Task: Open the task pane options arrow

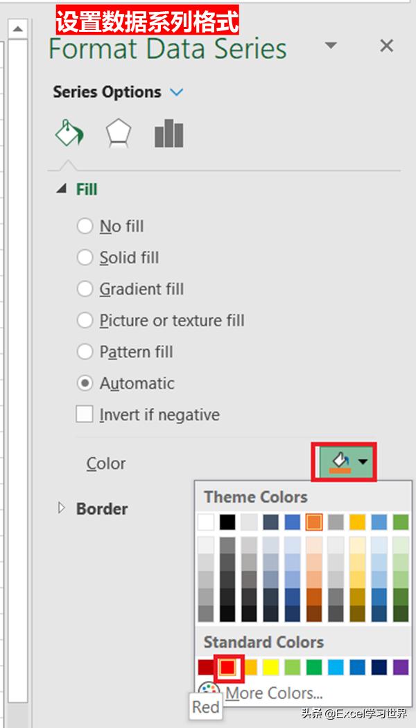Action: [x=331, y=46]
